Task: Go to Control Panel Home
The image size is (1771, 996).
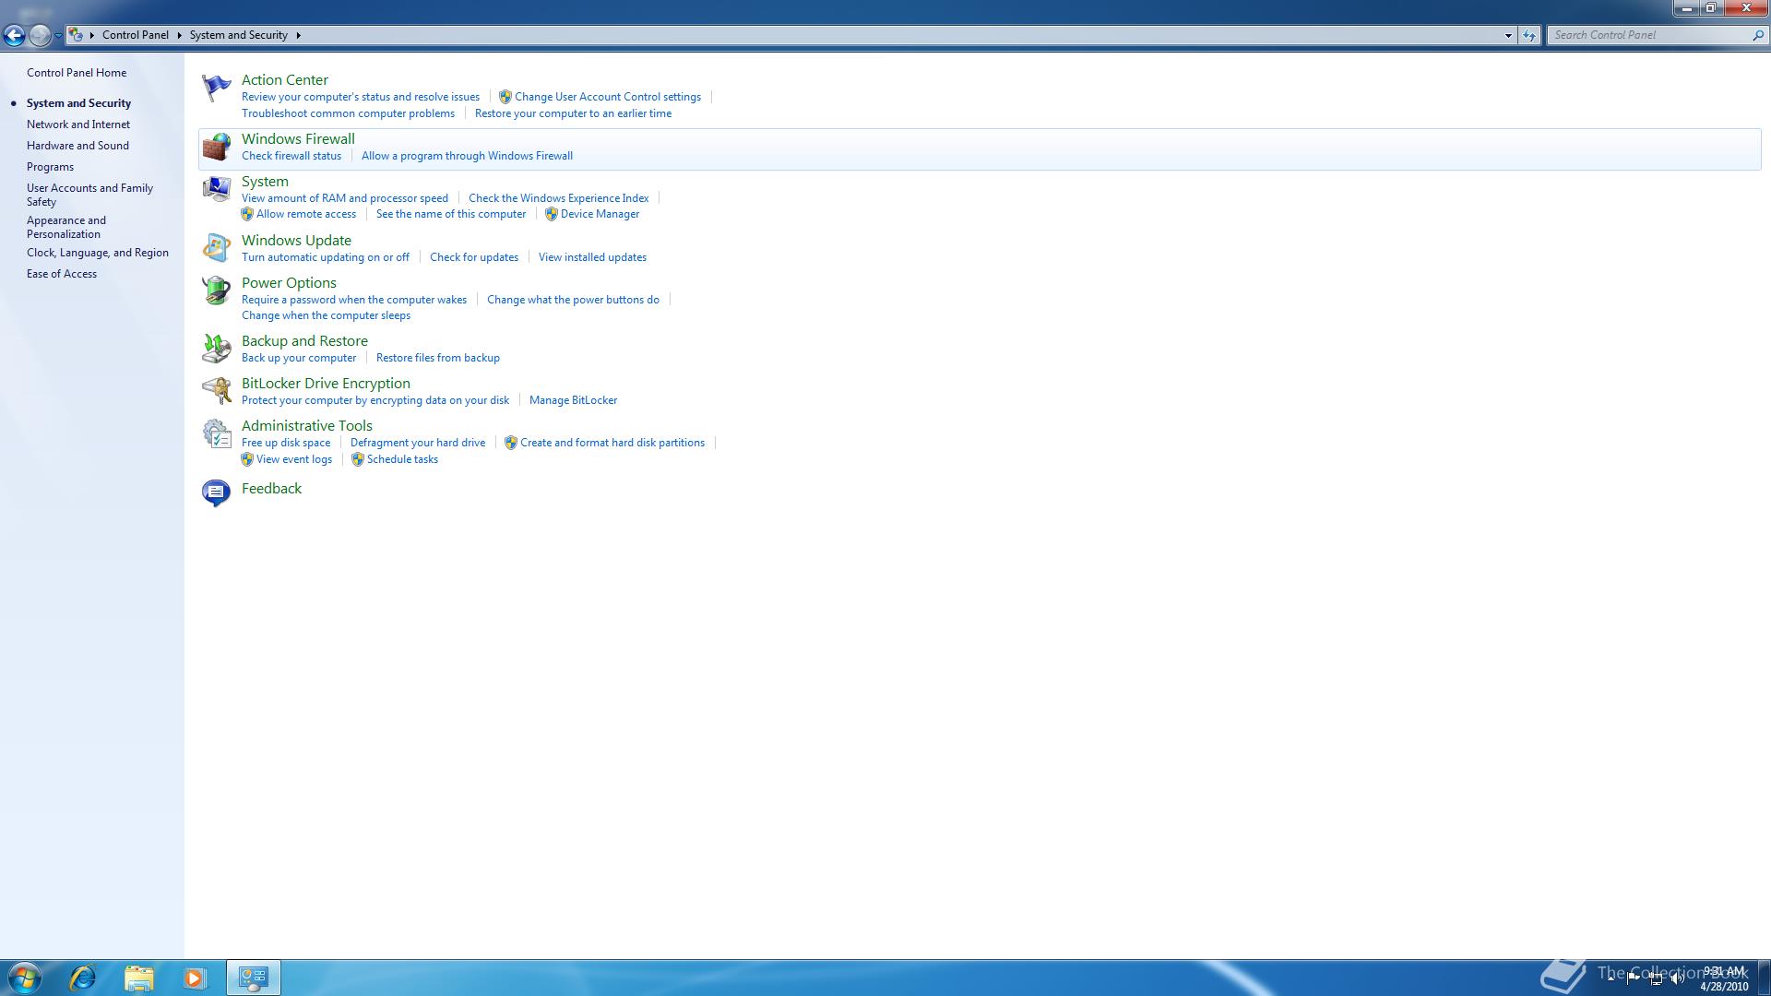Action: [x=77, y=73]
